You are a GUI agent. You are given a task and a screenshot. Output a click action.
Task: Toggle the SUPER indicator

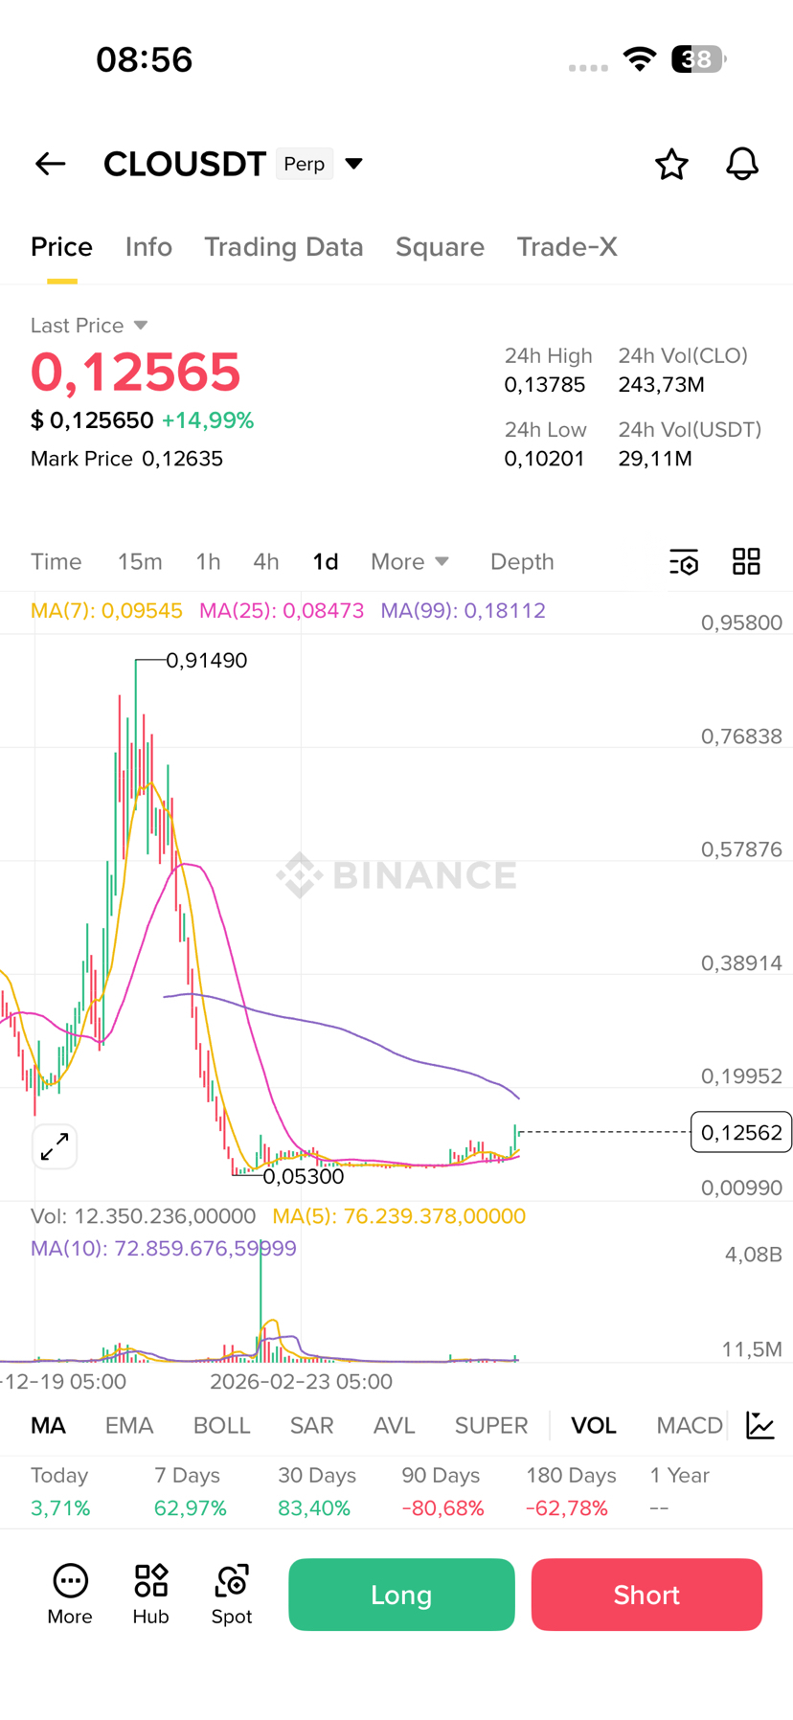pos(491,1425)
